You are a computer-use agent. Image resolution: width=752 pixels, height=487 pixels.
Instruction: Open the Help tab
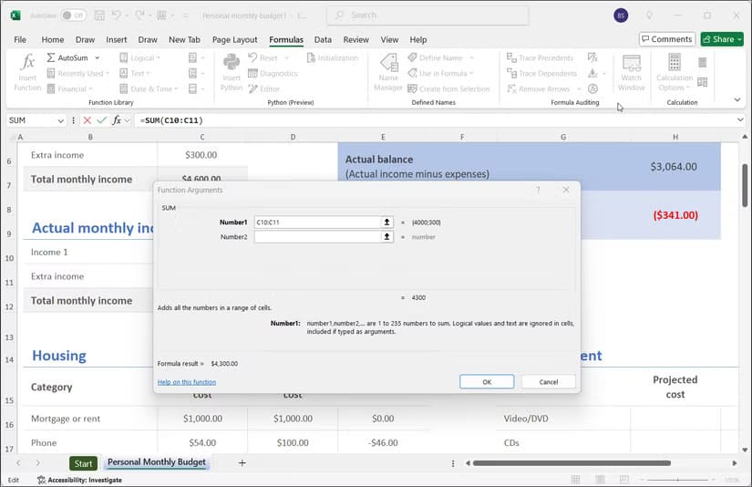tap(418, 40)
